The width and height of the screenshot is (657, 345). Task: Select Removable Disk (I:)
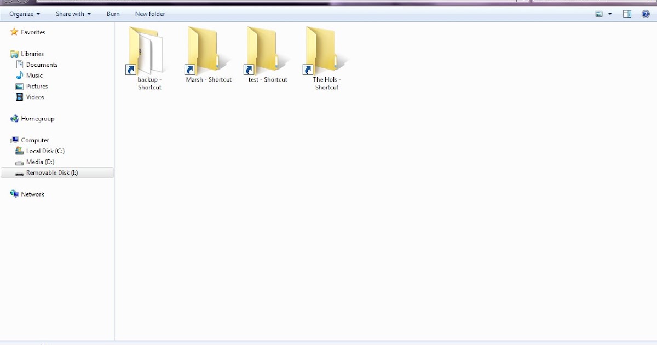53,173
